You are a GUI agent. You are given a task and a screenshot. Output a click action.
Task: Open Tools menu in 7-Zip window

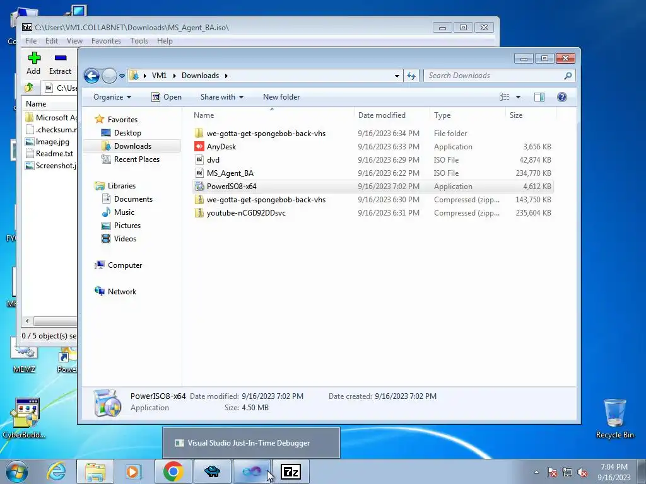(139, 41)
